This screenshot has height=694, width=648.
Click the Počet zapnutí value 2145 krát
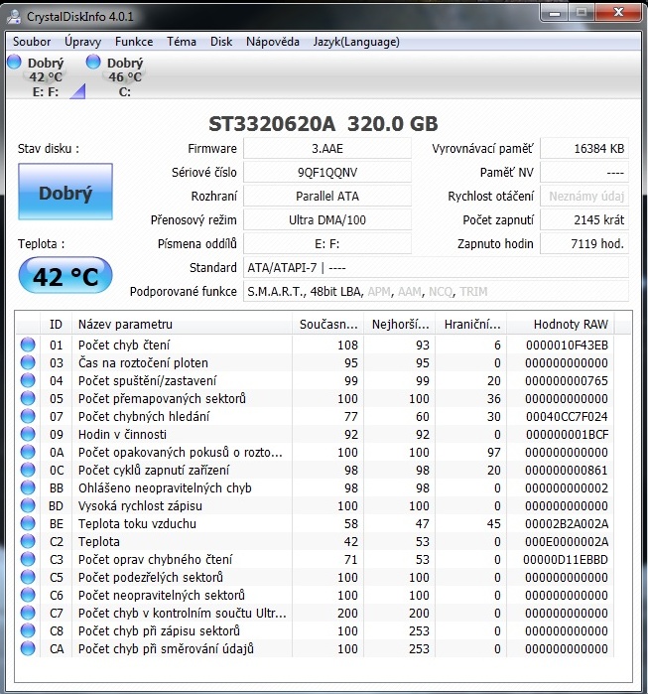[584, 220]
